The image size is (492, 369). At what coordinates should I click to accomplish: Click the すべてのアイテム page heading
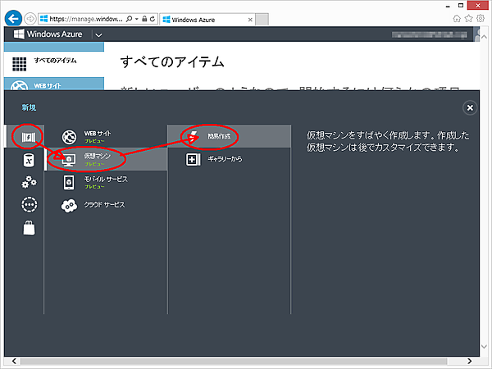click(x=172, y=61)
